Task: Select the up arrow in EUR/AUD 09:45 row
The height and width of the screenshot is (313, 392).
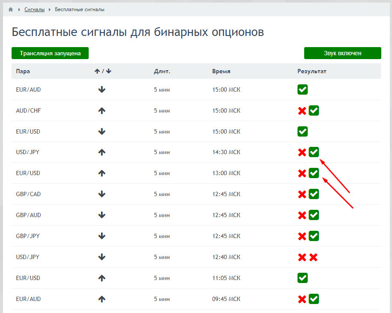Action: tap(102, 299)
